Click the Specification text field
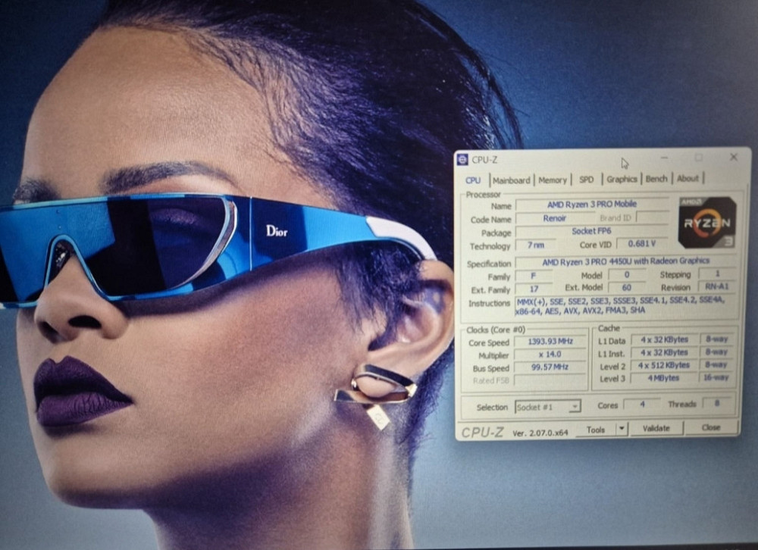This screenshot has height=550, width=758. [x=615, y=262]
